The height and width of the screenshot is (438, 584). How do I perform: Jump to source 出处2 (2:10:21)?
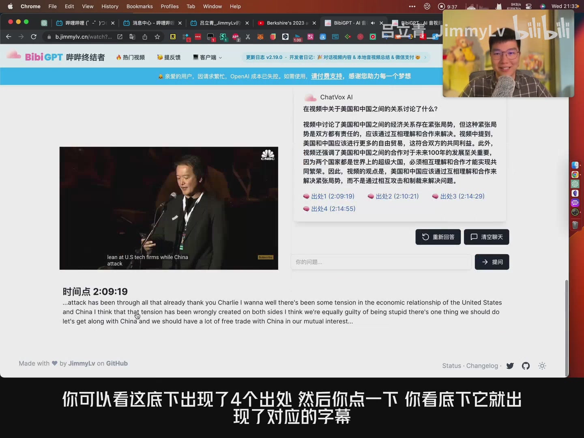[x=393, y=196]
